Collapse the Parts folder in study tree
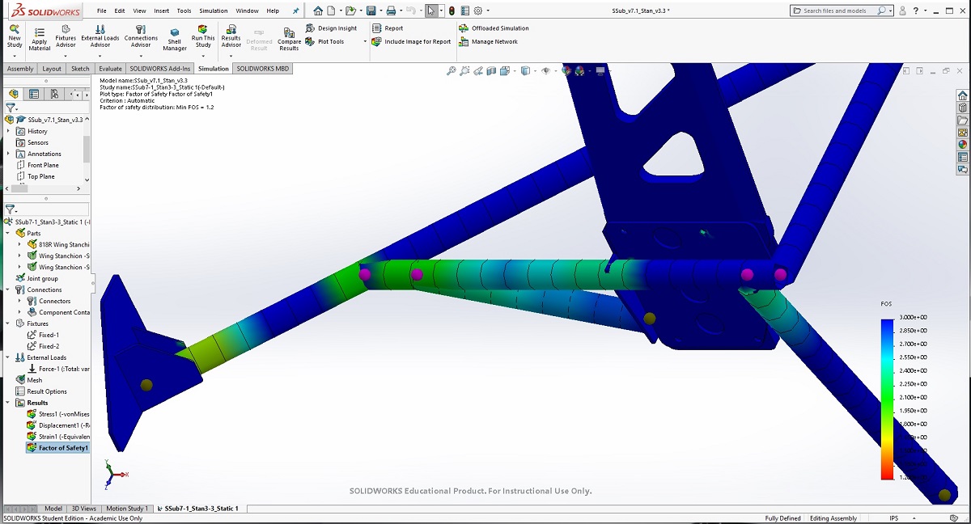 (x=9, y=233)
